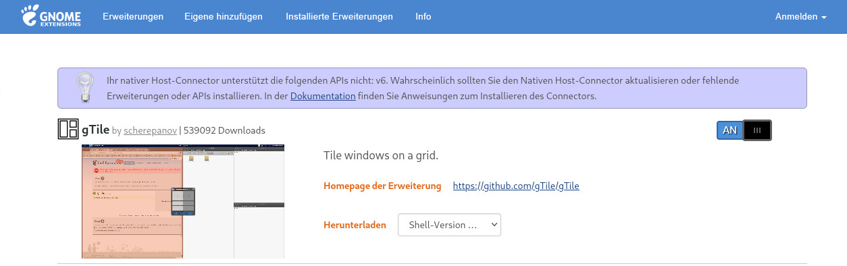Click the 'Herunterladen' label
Image resolution: width=847 pixels, height=266 pixels.
point(355,225)
